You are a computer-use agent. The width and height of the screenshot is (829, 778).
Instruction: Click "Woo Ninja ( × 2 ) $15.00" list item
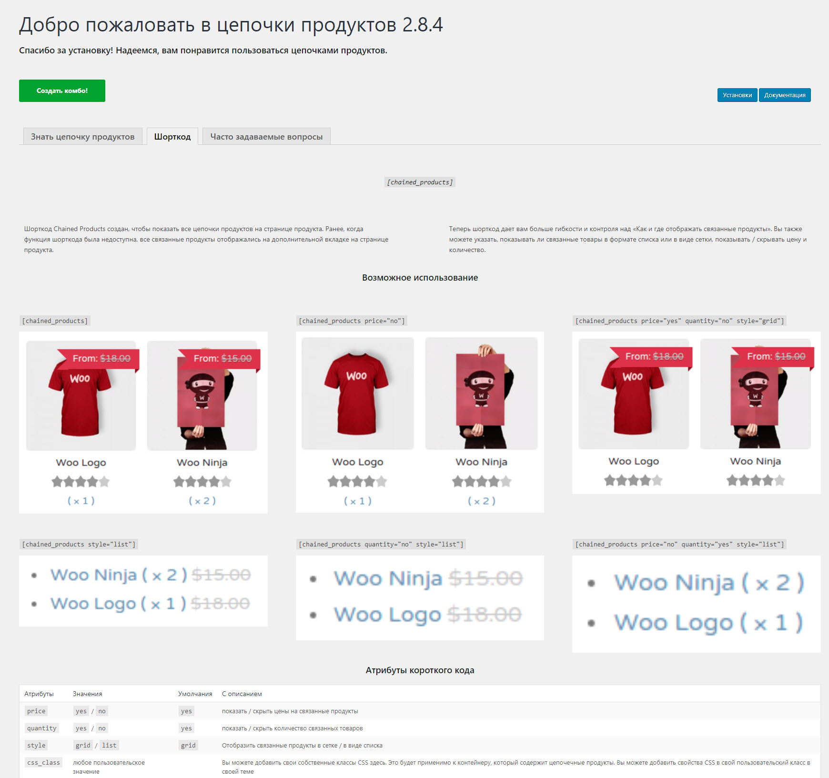coord(151,575)
